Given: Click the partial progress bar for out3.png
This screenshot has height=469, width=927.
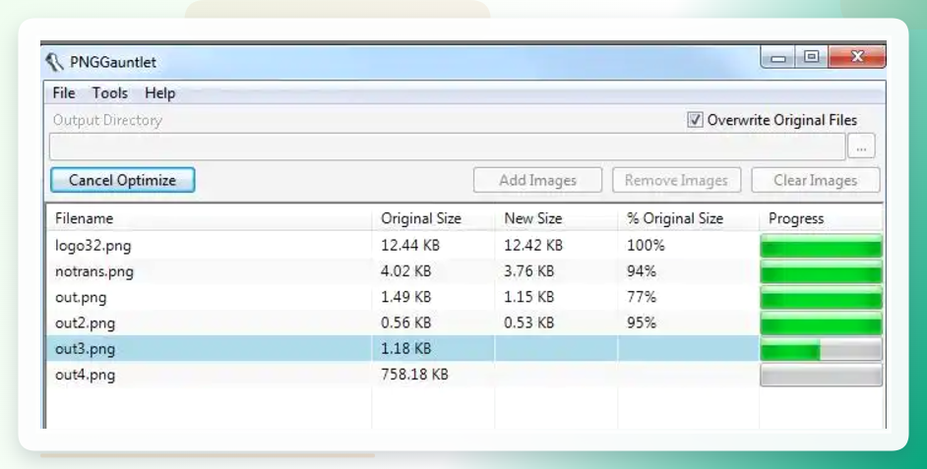Looking at the screenshot, I should click(x=821, y=349).
